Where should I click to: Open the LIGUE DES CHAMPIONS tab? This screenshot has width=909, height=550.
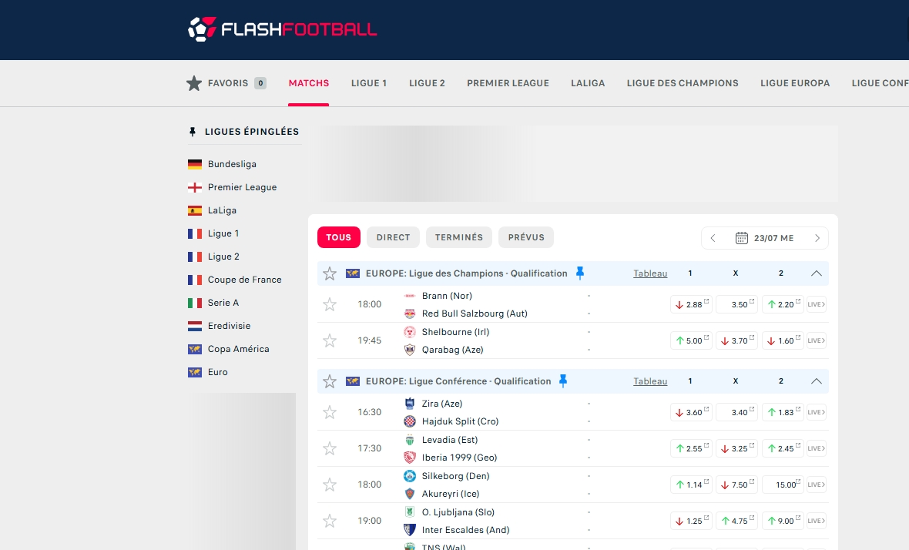coord(683,83)
